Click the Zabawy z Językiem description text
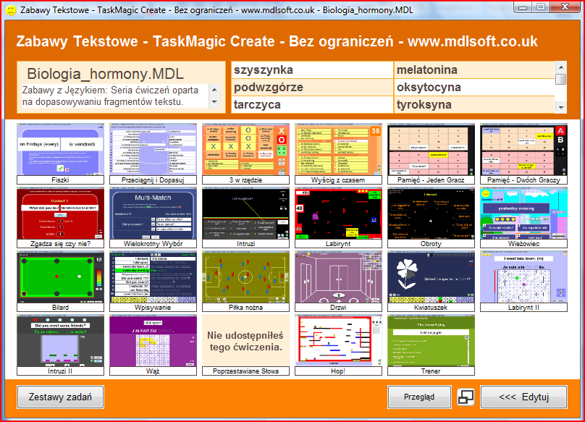Image resolution: width=585 pixels, height=422 pixels. click(111, 96)
